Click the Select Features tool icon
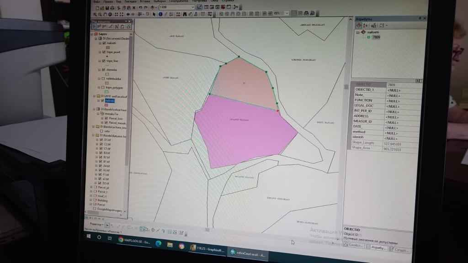This screenshot has height=263, width=468. pyautogui.click(x=139, y=14)
